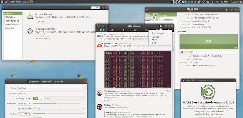Switch to the home timeline icon tab

[x=101, y=30]
